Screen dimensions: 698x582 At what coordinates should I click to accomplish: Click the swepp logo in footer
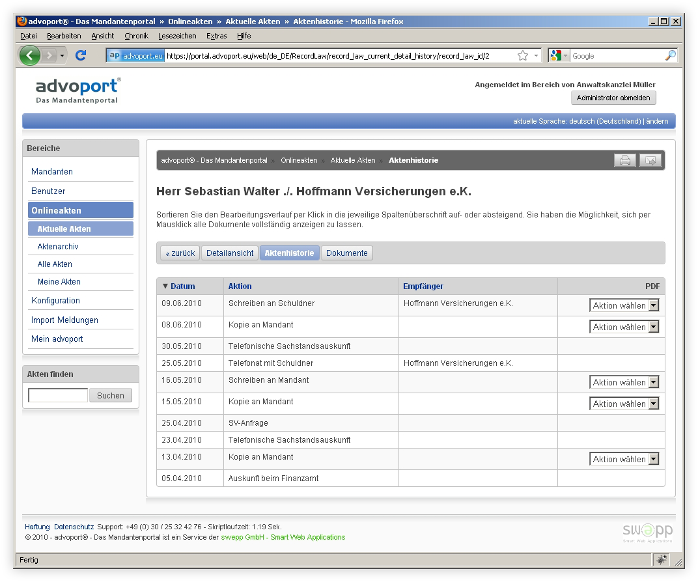(647, 532)
